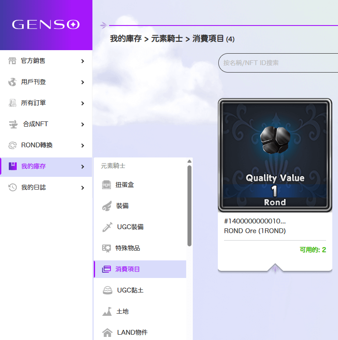Screen dimensions: 338x340
Task: Expand the 官方銷售 chevron arrow
Action: (x=83, y=61)
